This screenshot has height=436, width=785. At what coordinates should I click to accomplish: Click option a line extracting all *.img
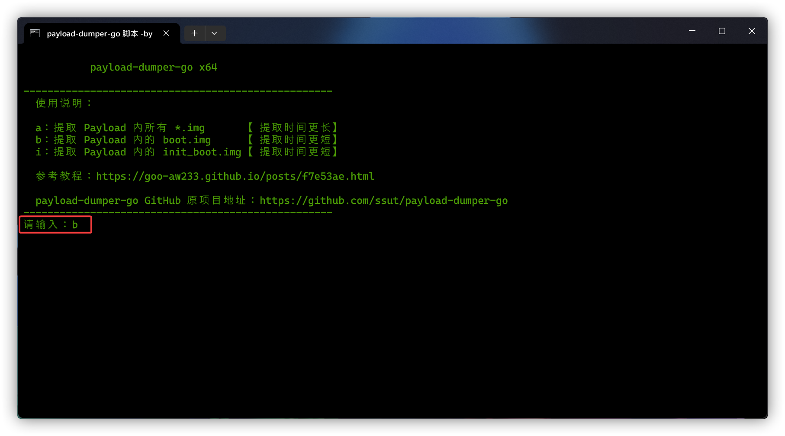(187, 128)
